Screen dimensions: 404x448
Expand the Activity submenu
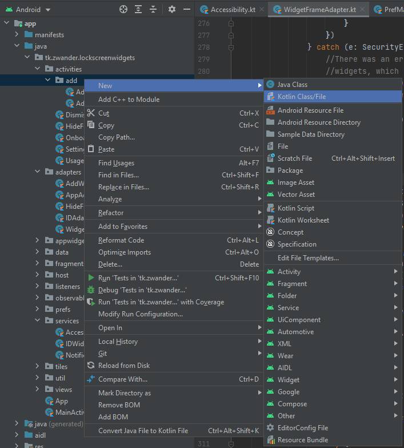(333, 271)
